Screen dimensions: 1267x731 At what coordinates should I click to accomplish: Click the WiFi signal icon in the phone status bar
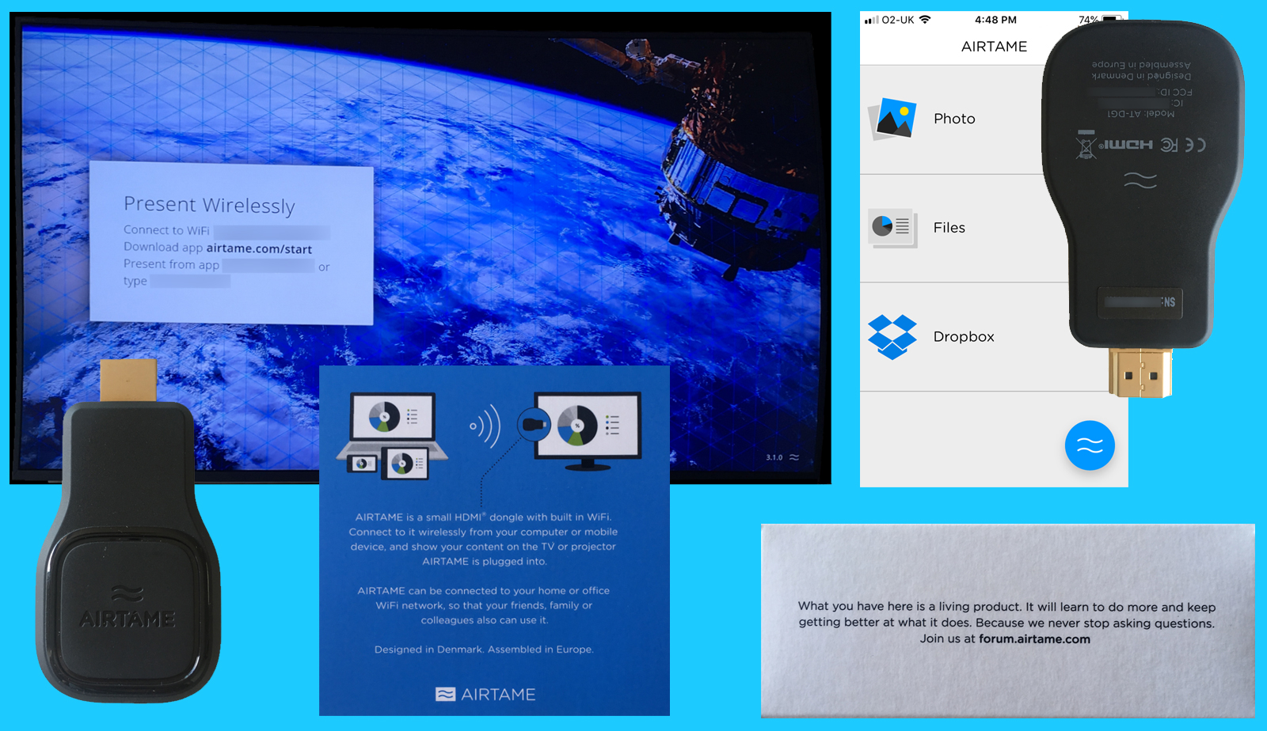pos(925,20)
